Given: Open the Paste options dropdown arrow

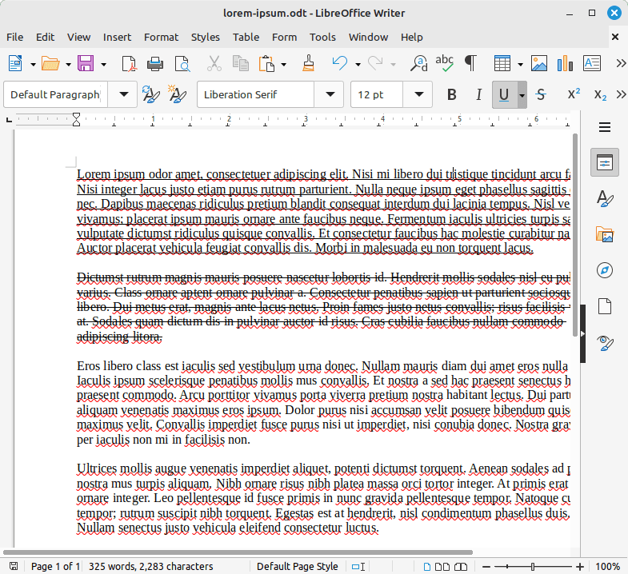Looking at the screenshot, I should click(x=283, y=65).
